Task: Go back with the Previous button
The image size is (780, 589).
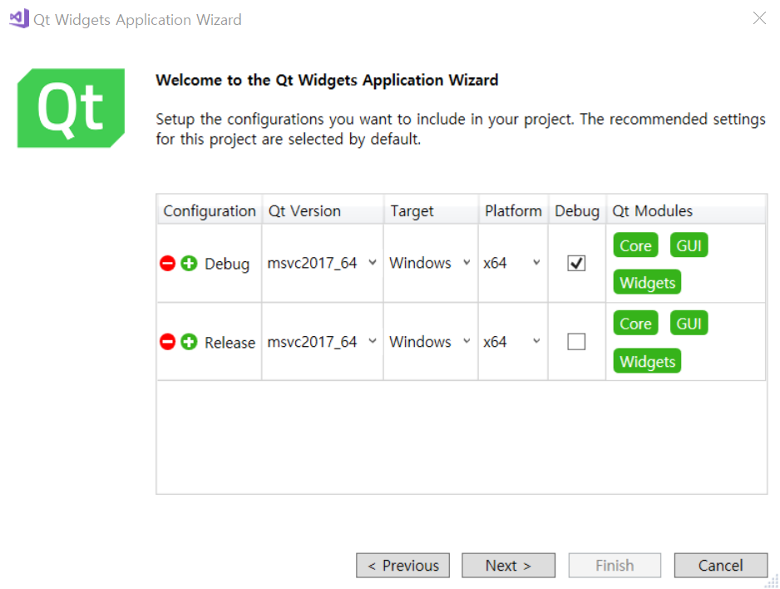Action: (x=403, y=566)
